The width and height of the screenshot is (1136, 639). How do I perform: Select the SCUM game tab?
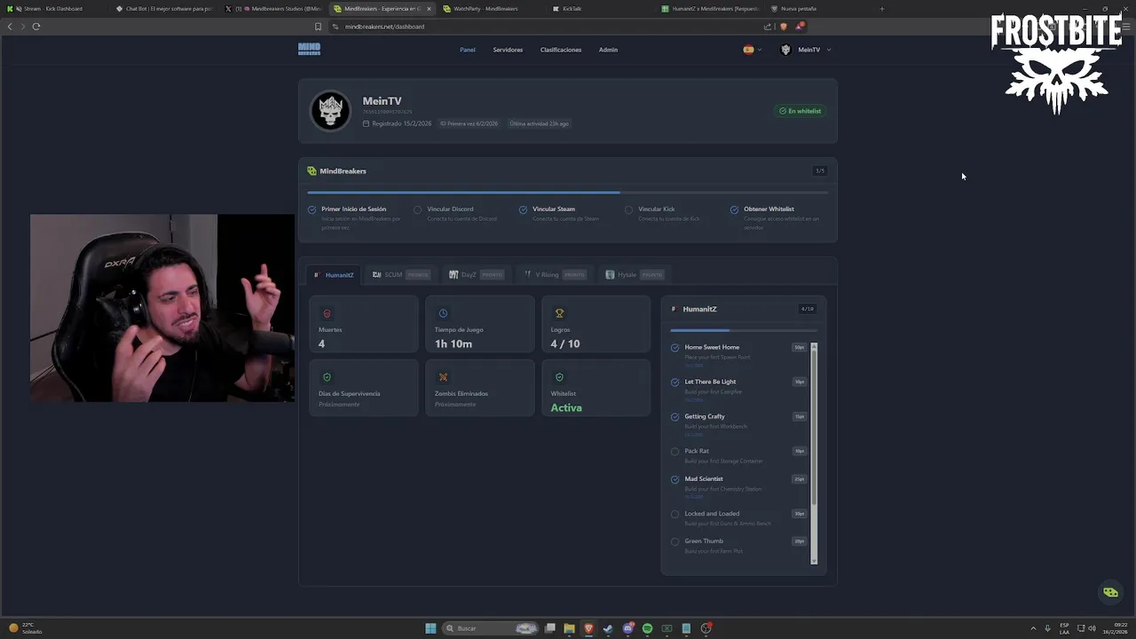(x=400, y=275)
